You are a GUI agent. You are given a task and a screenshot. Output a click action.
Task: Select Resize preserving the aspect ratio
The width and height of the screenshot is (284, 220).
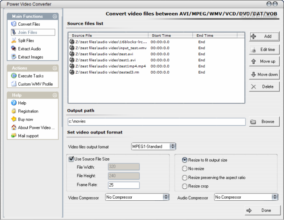pyautogui.click(x=184, y=178)
